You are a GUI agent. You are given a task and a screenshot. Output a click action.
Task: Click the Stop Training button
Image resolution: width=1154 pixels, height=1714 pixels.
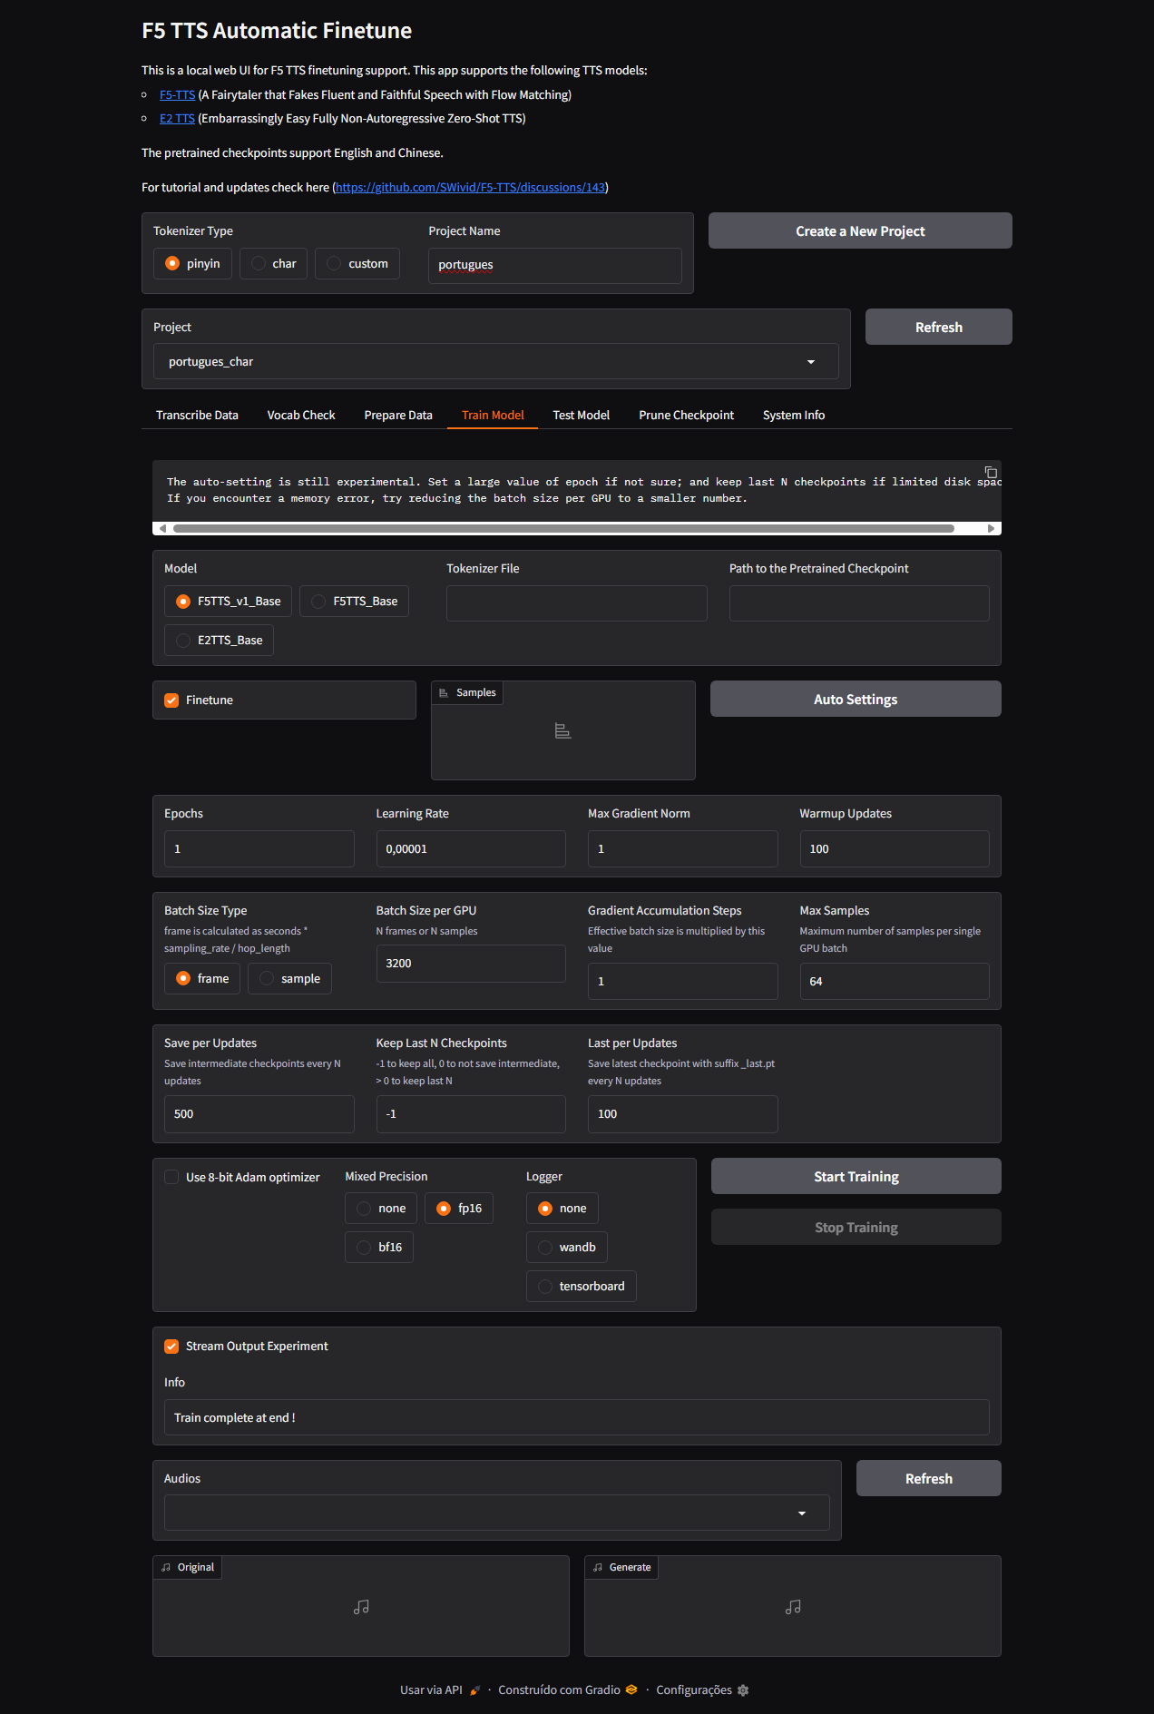(x=856, y=1227)
